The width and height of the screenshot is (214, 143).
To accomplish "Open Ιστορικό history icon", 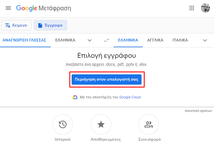I will point(63,124).
